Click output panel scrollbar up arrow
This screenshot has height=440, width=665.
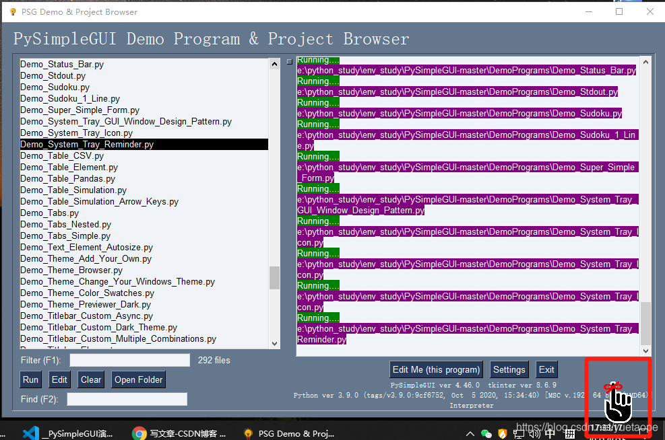645,63
